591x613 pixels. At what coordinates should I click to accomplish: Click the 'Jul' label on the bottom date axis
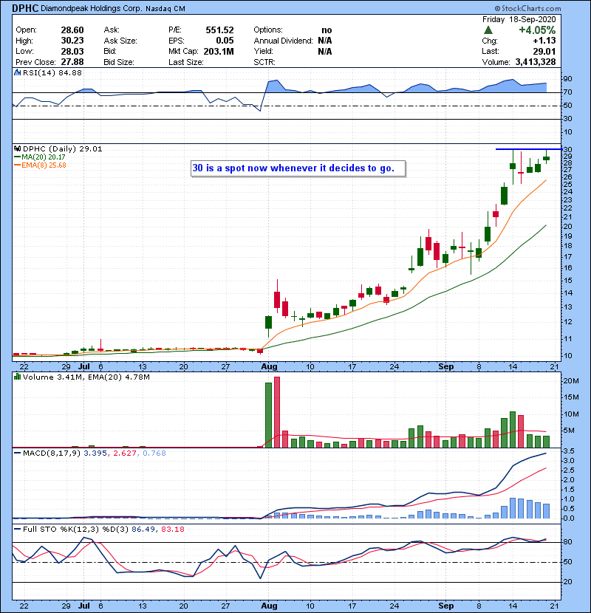84,606
